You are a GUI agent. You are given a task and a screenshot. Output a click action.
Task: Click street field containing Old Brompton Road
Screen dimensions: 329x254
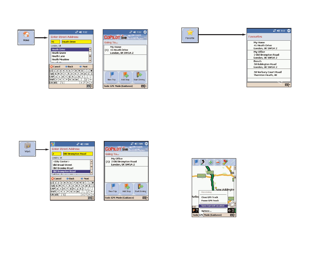click(78, 154)
